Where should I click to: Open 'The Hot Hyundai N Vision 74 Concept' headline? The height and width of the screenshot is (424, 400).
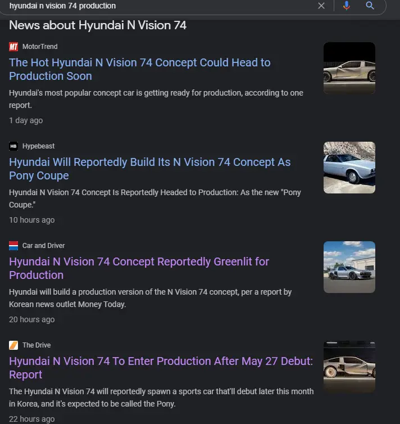point(140,69)
